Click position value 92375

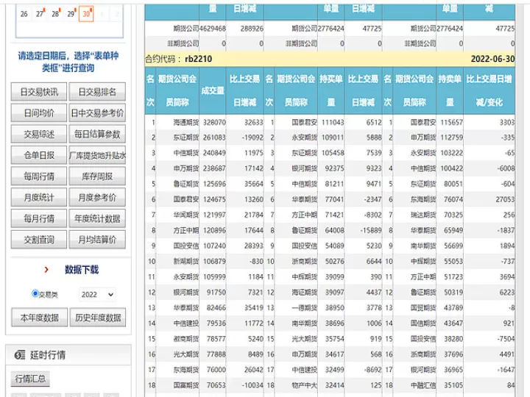coord(335,168)
